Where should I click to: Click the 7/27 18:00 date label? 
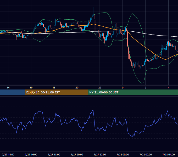coord(54,154)
